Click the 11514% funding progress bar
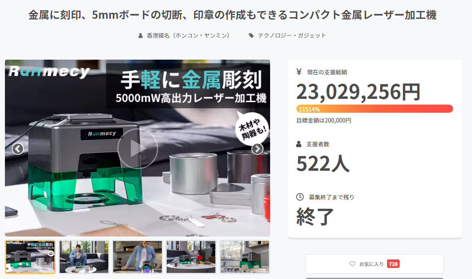 374,109
